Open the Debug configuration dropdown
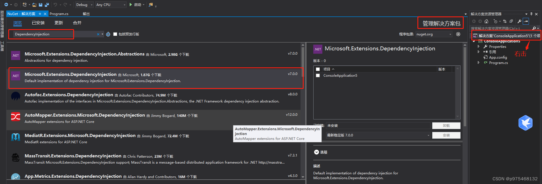This screenshot has height=184, width=542. coord(84,5)
